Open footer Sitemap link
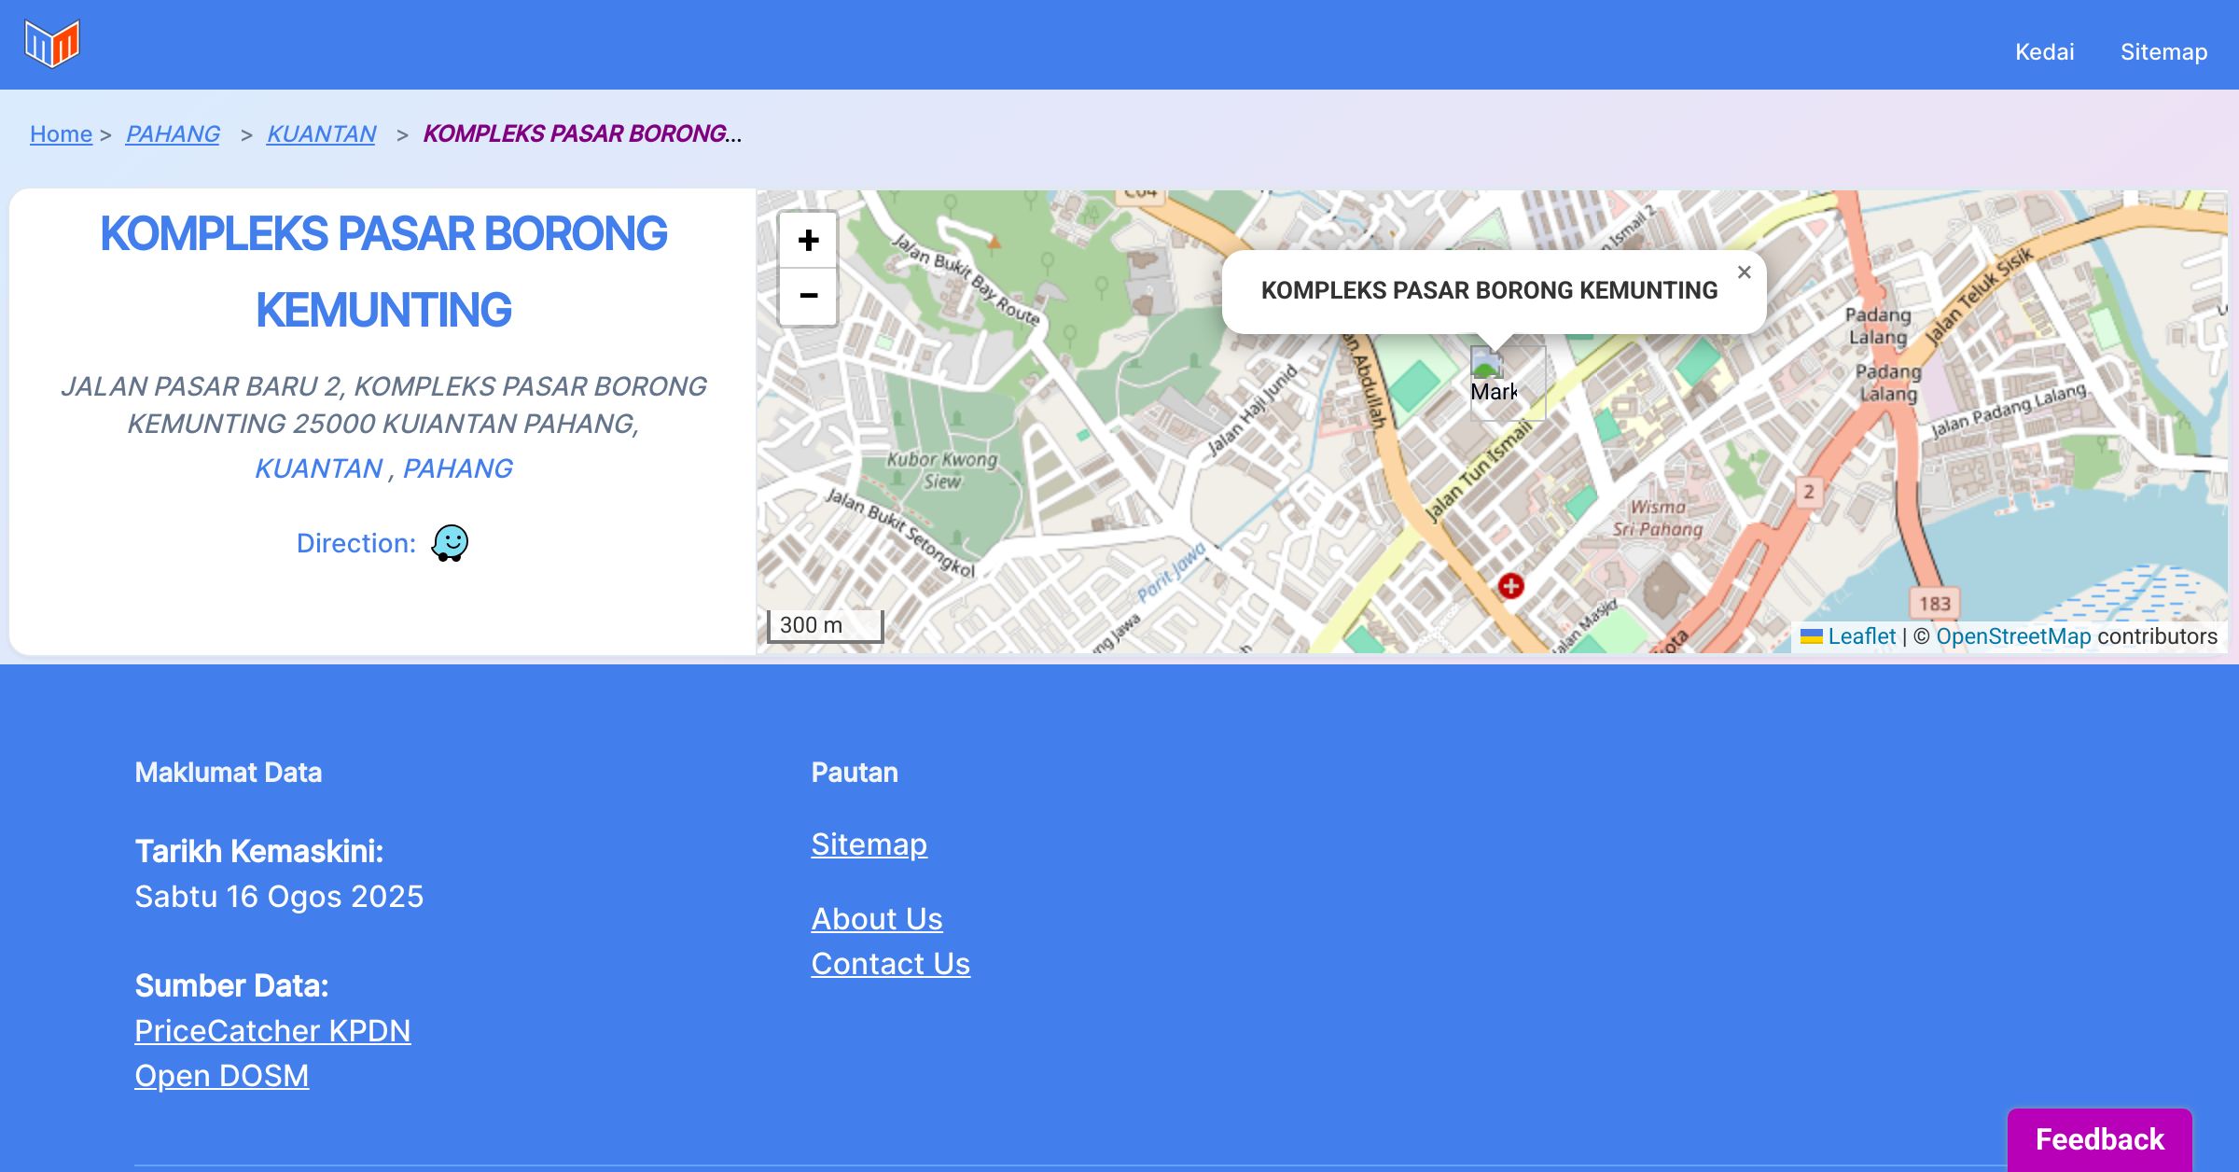Screen dimensions: 2239x1172 point(869,844)
